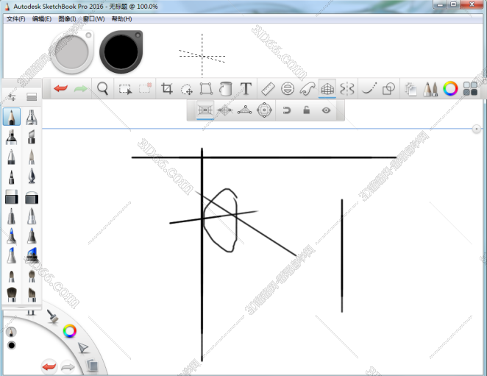Switch to 2-point perspective mode
The image size is (487, 376).
point(225,110)
